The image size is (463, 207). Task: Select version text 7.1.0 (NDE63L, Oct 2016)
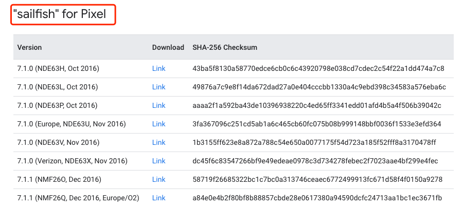[x=58, y=87]
